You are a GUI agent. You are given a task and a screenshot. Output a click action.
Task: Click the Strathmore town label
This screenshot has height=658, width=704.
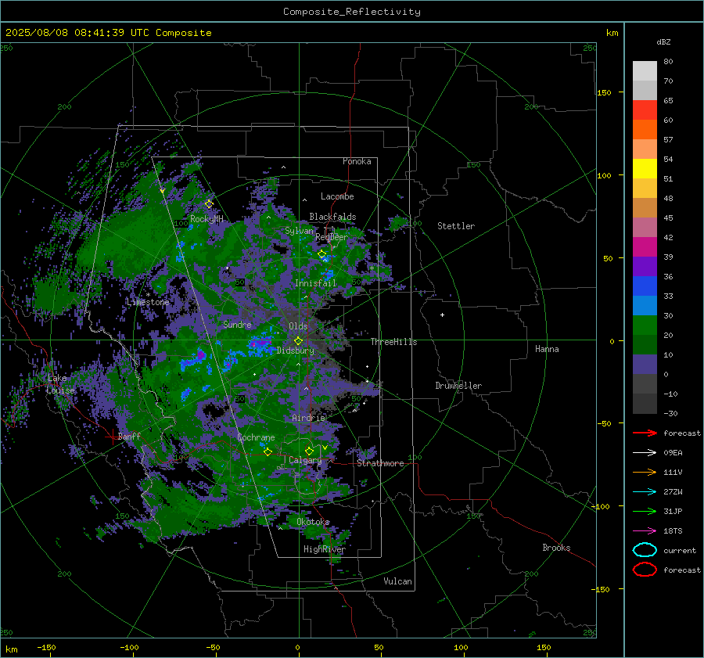point(380,463)
